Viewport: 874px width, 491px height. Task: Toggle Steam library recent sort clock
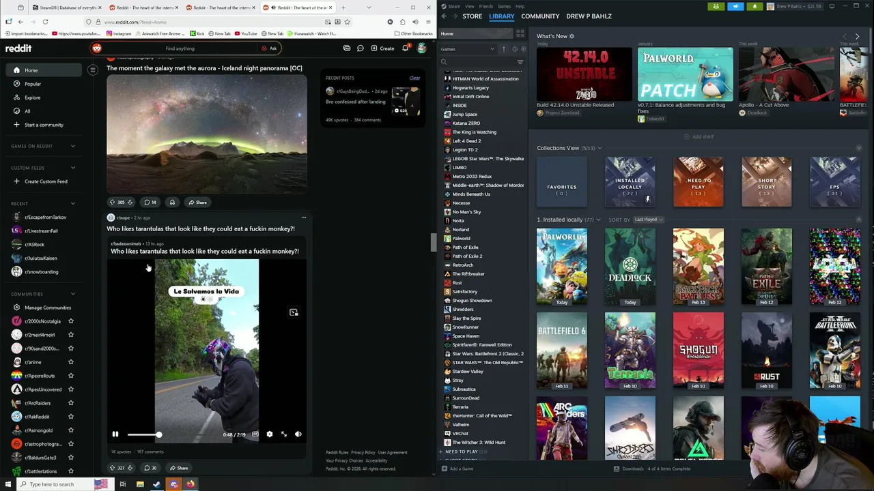tap(515, 49)
